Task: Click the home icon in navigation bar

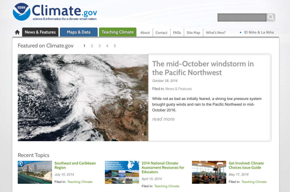Action: (x=17, y=32)
